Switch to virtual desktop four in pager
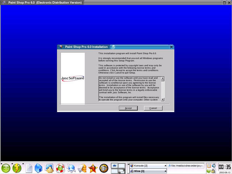232x174 pixels. (x=122, y=171)
